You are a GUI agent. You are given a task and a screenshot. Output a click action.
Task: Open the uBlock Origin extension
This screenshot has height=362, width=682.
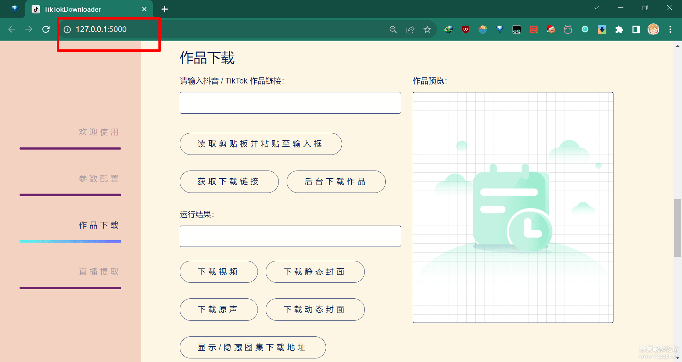coord(466,29)
